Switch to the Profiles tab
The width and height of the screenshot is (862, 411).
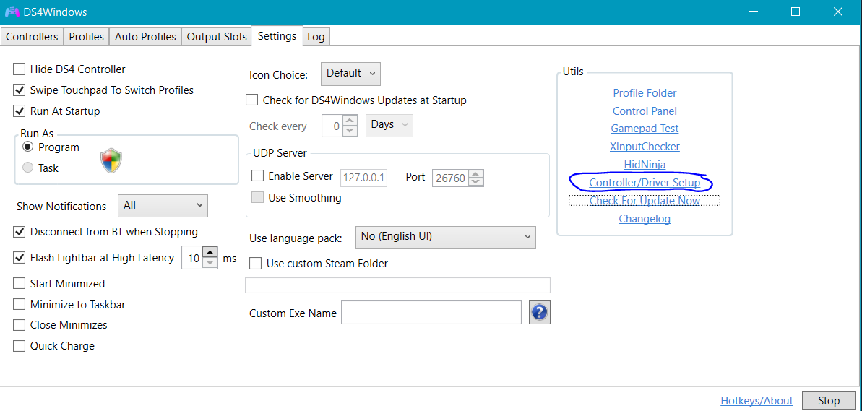coord(86,36)
